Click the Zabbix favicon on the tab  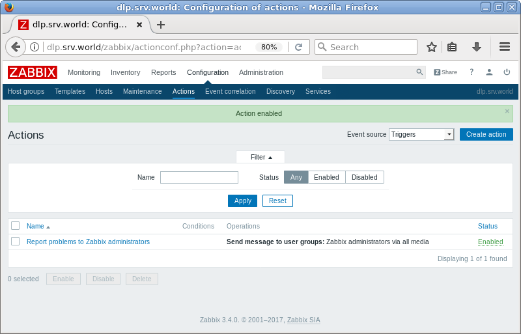[23, 25]
